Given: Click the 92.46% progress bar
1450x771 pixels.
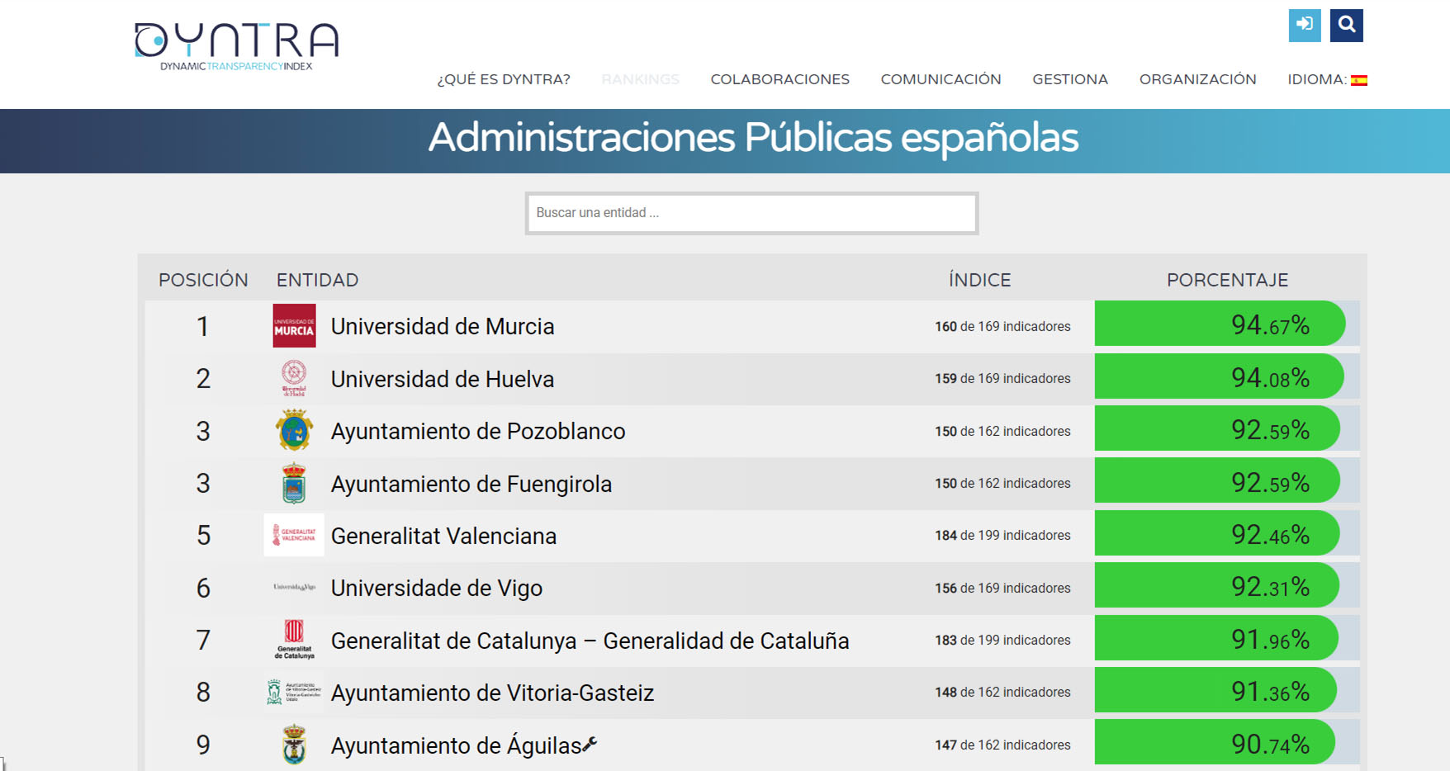Looking at the screenshot, I should pyautogui.click(x=1217, y=533).
